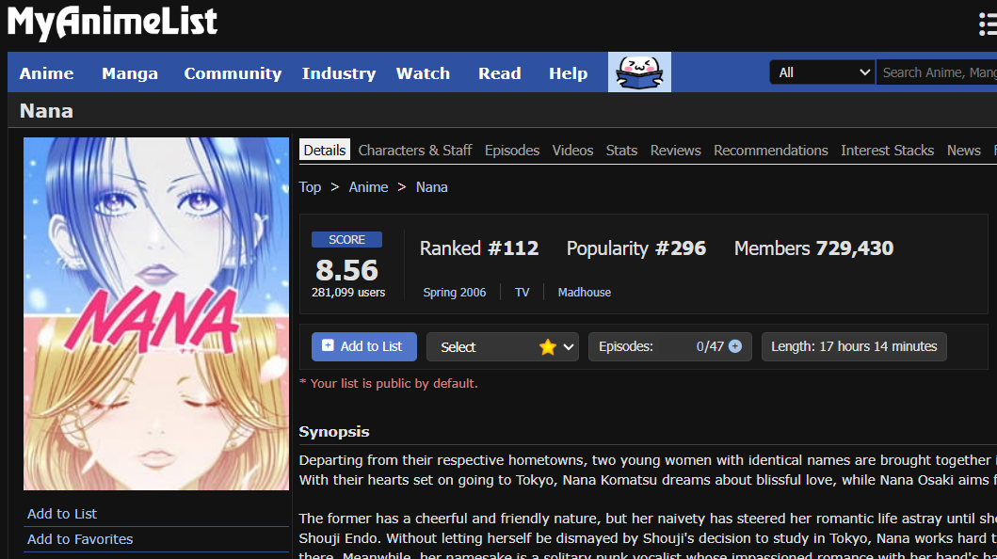
Task: Open the Select score dropdown
Action: click(503, 347)
